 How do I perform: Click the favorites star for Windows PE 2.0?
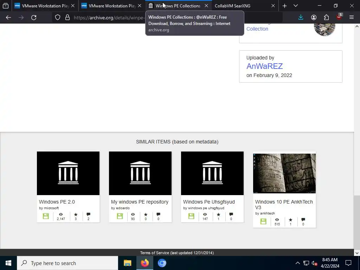coord(76,214)
